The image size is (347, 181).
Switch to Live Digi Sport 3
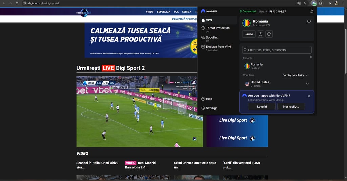point(237,120)
